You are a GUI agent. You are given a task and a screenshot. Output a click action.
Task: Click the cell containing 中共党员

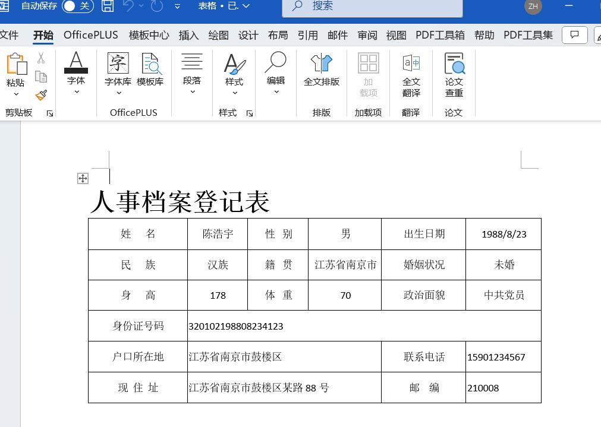point(504,295)
